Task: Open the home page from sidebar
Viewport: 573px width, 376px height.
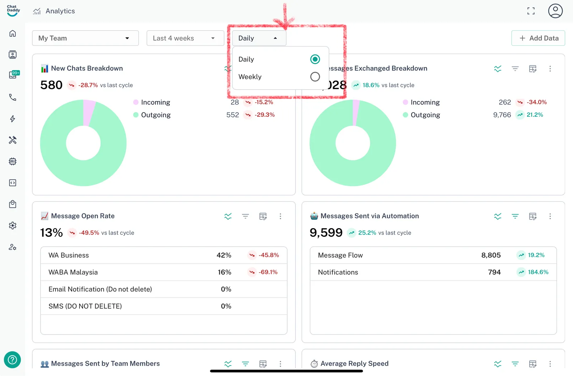Action: [13, 33]
